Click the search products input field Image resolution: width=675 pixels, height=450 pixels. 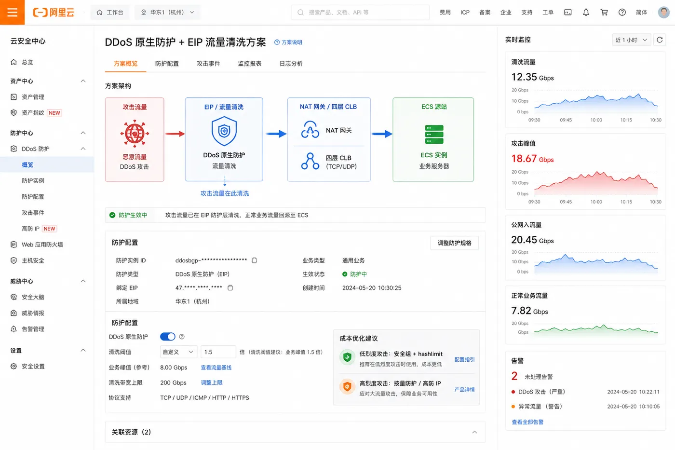360,13
